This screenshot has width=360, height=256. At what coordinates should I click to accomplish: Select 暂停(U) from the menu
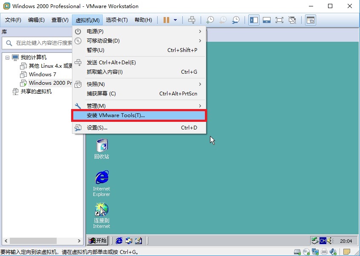139,50
